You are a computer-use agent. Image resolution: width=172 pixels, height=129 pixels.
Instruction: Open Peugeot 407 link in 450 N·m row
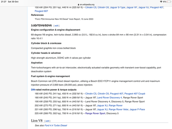tap(116, 94)
